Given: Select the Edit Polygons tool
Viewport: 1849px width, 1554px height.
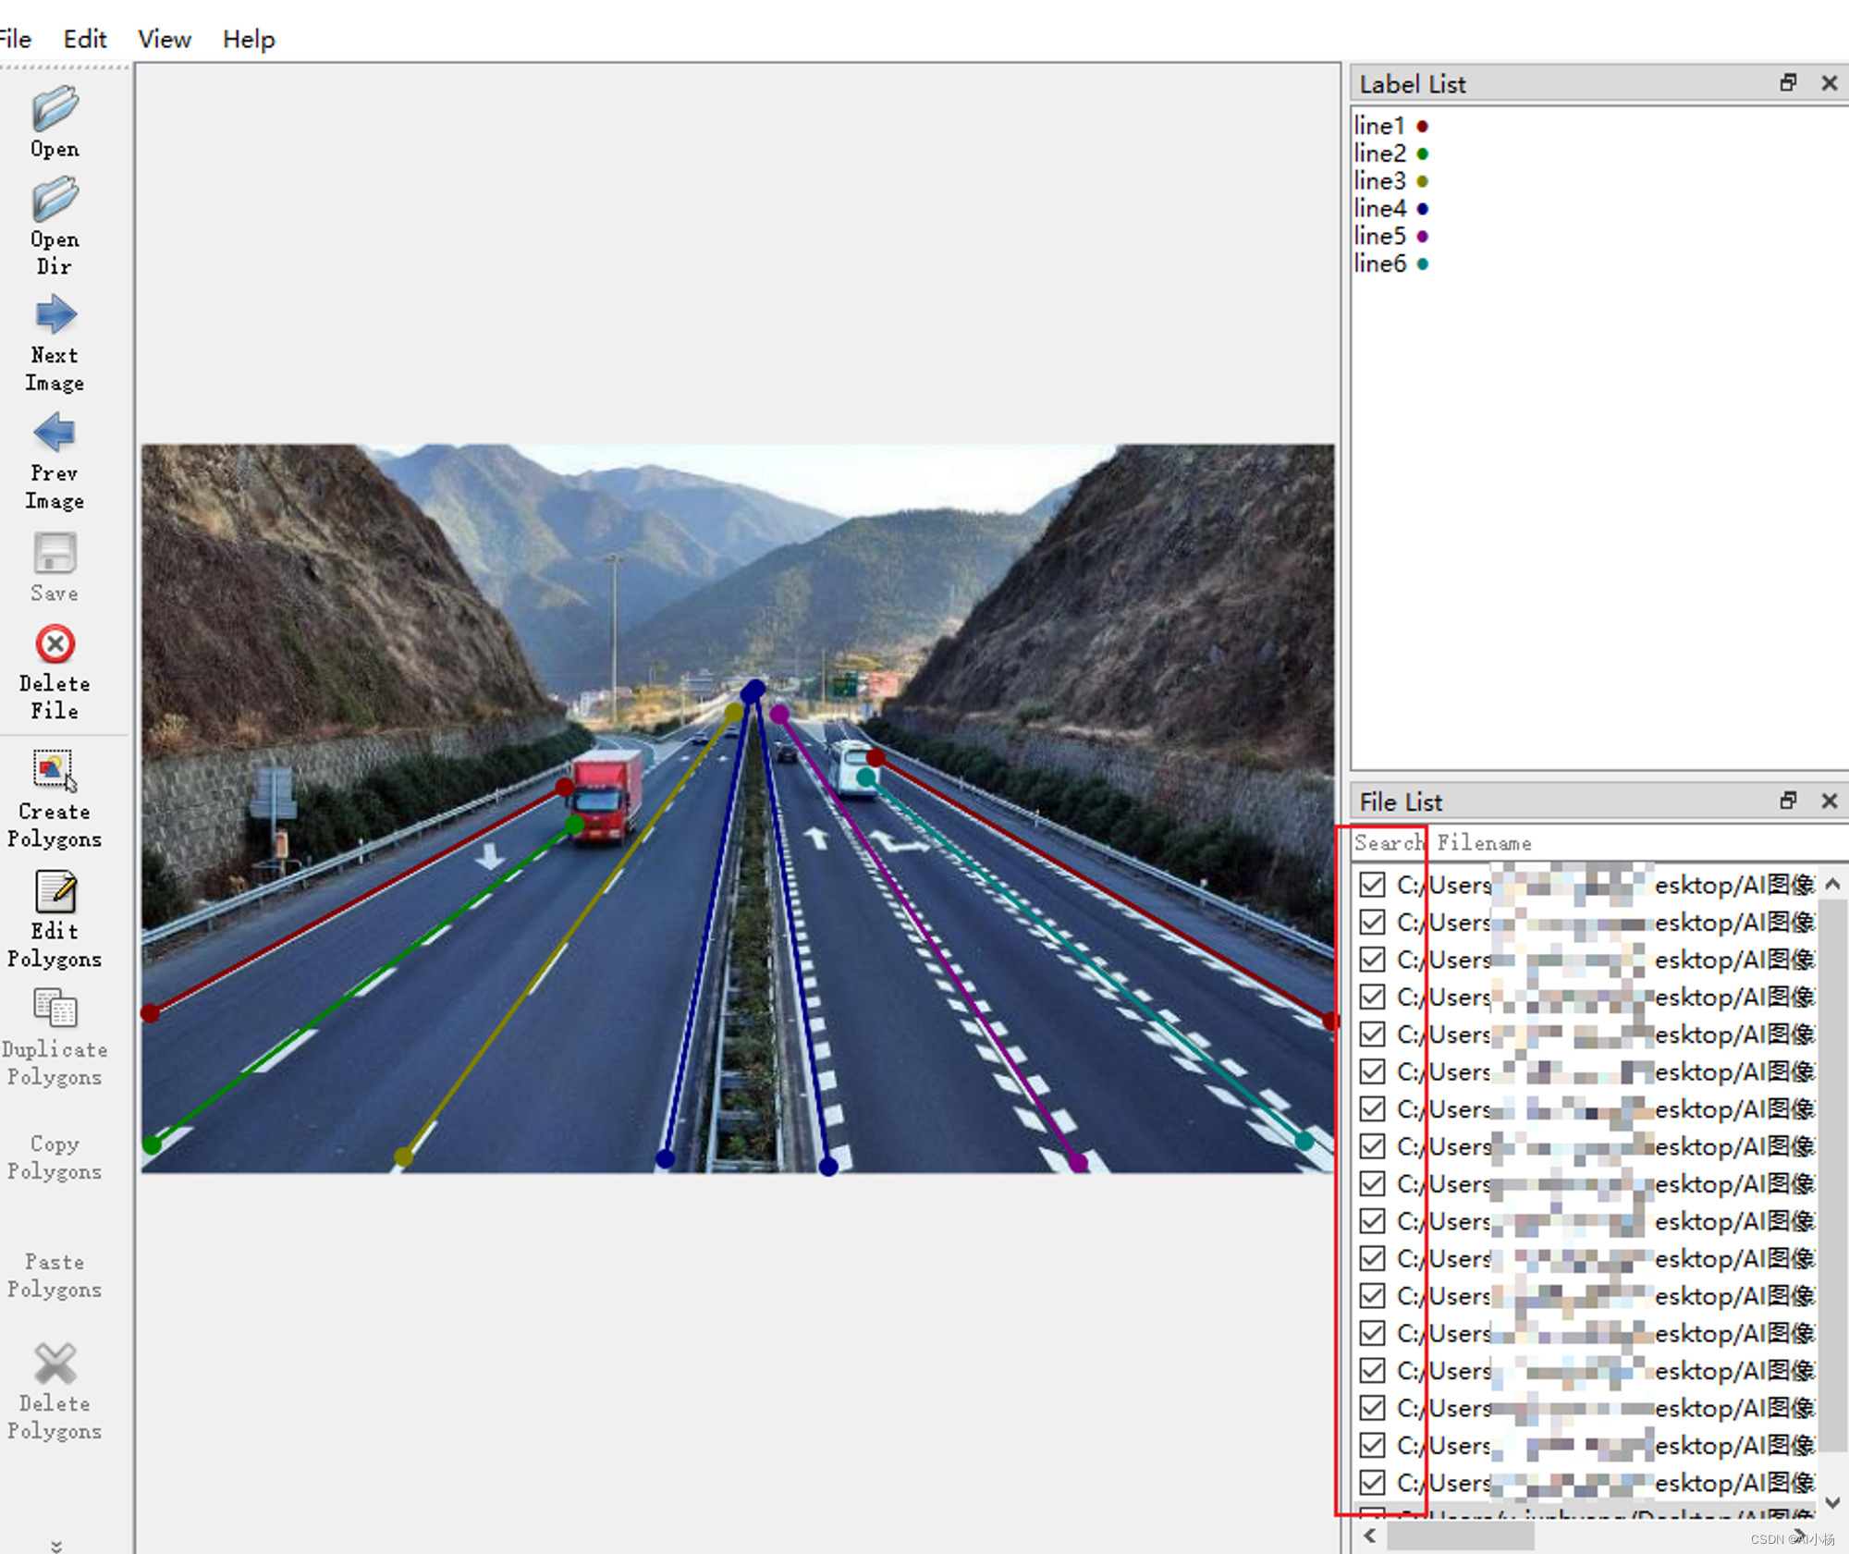Looking at the screenshot, I should 55,892.
